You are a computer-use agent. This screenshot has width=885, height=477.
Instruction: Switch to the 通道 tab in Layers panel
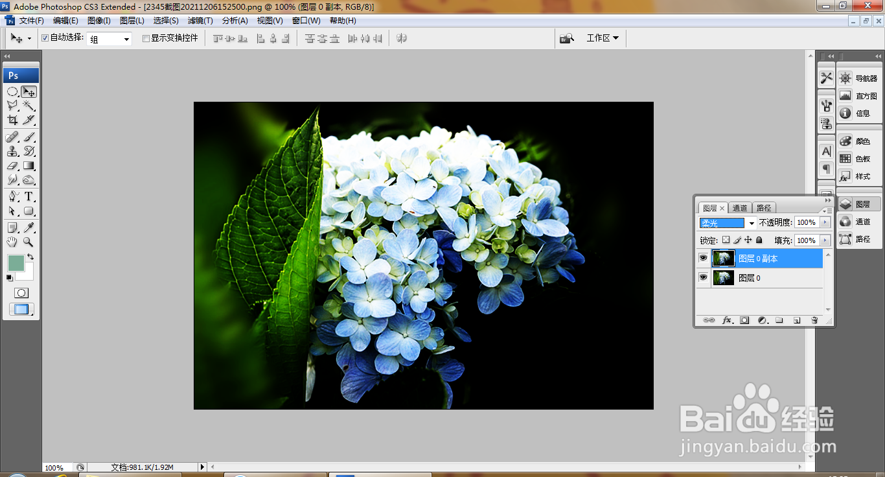point(740,208)
